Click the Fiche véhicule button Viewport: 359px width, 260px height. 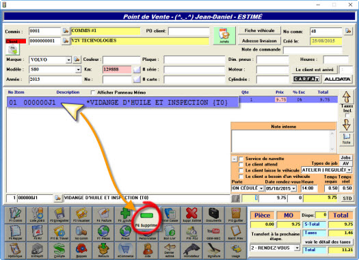point(259,31)
